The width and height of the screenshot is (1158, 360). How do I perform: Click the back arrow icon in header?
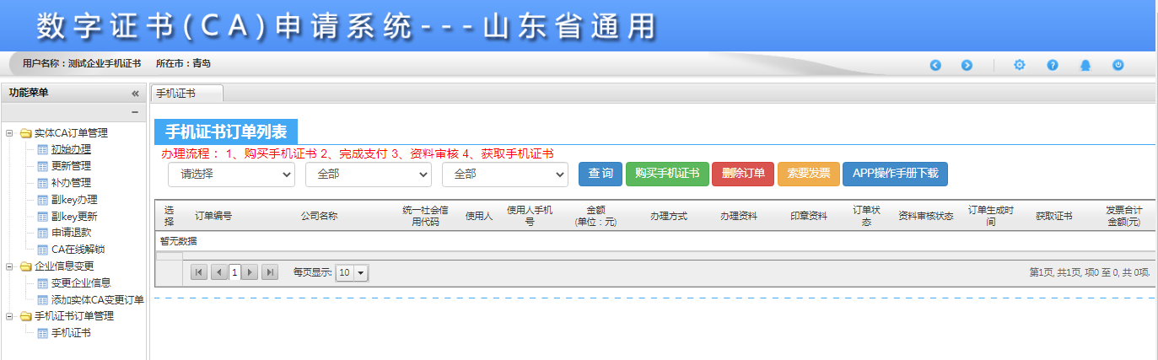(x=935, y=65)
